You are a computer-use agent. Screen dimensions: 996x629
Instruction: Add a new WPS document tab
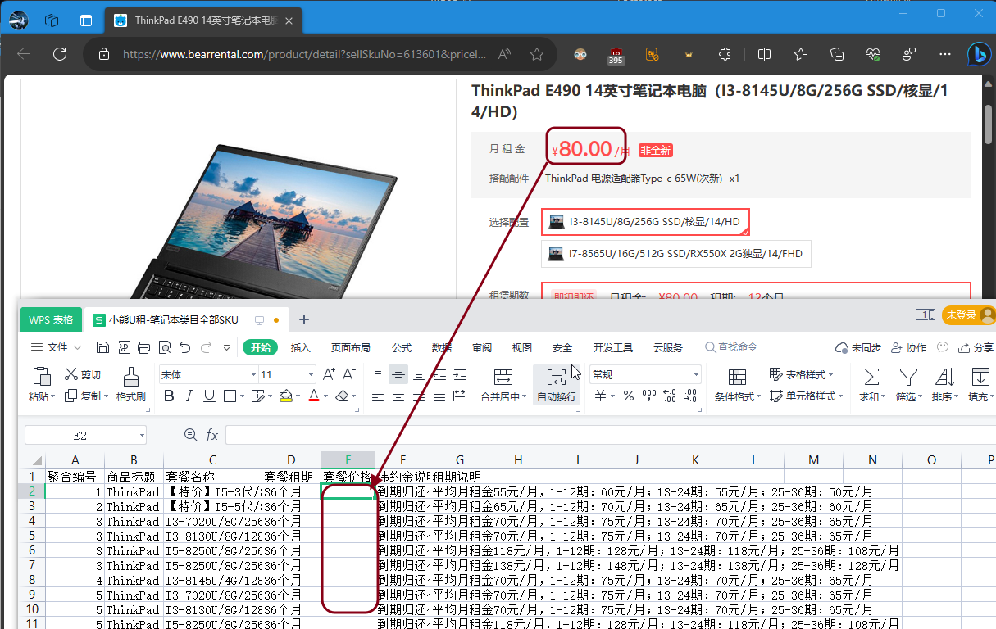point(303,319)
